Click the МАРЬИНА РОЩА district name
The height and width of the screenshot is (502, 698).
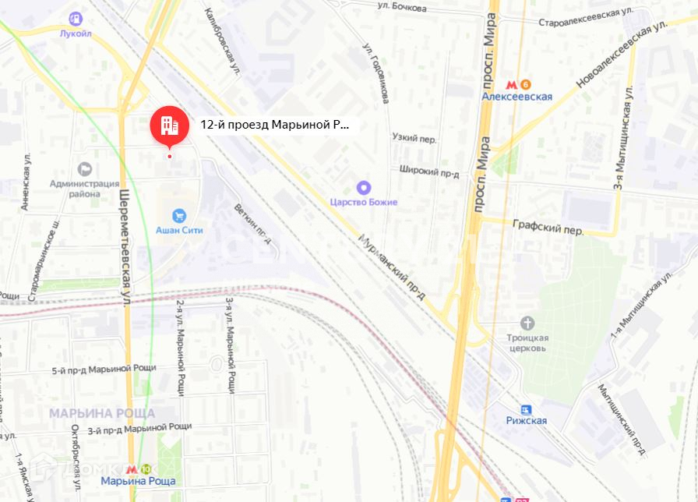[x=102, y=414]
